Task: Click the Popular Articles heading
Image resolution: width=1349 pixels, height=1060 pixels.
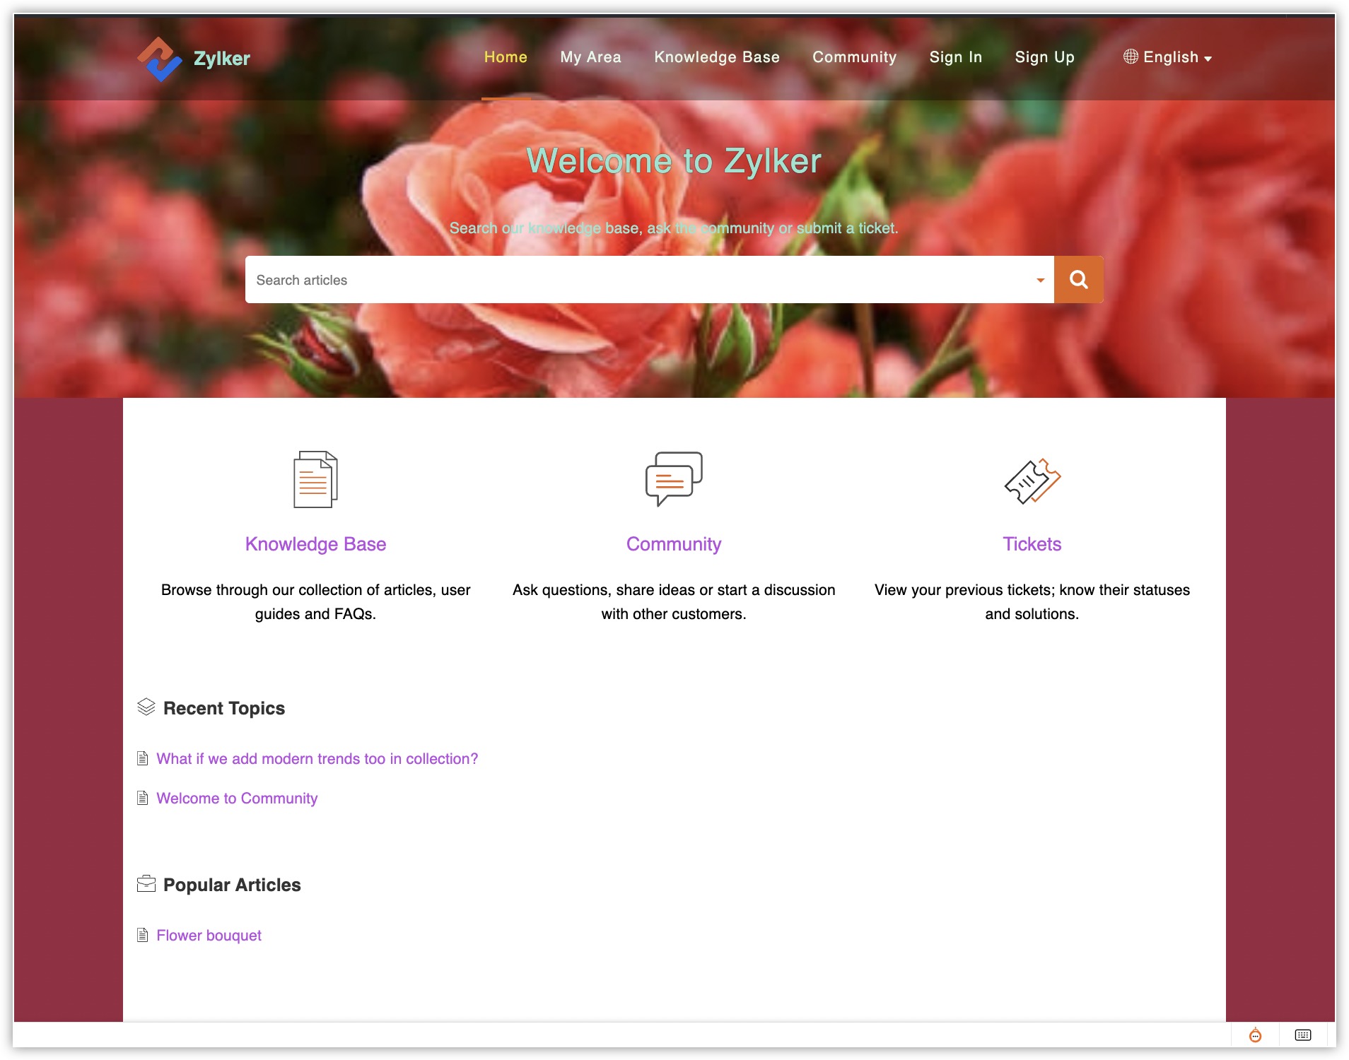Action: (x=232, y=885)
